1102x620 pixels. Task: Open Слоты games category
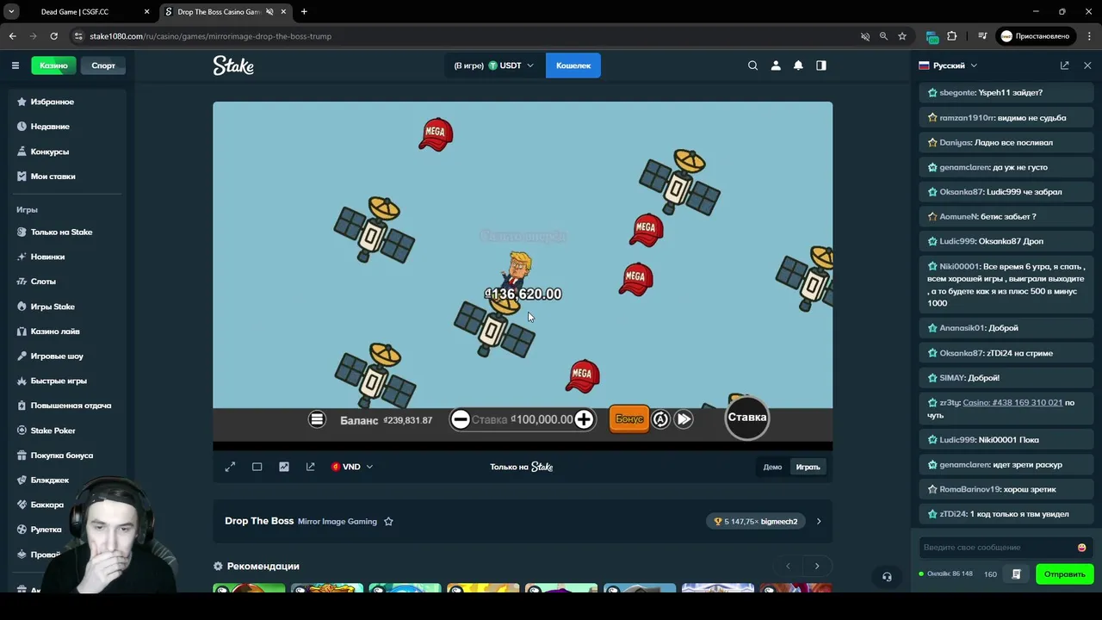click(x=67, y=282)
